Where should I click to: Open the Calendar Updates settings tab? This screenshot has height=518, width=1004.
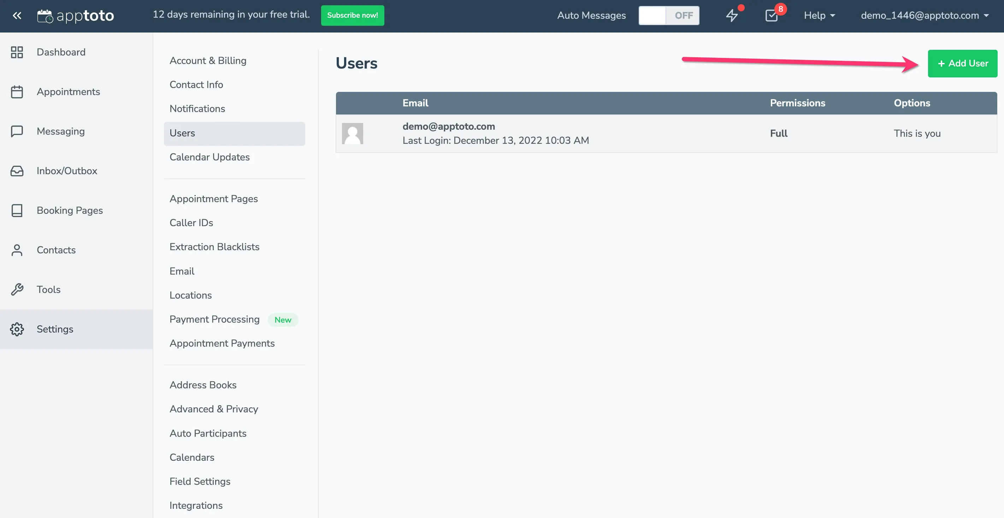click(x=210, y=157)
